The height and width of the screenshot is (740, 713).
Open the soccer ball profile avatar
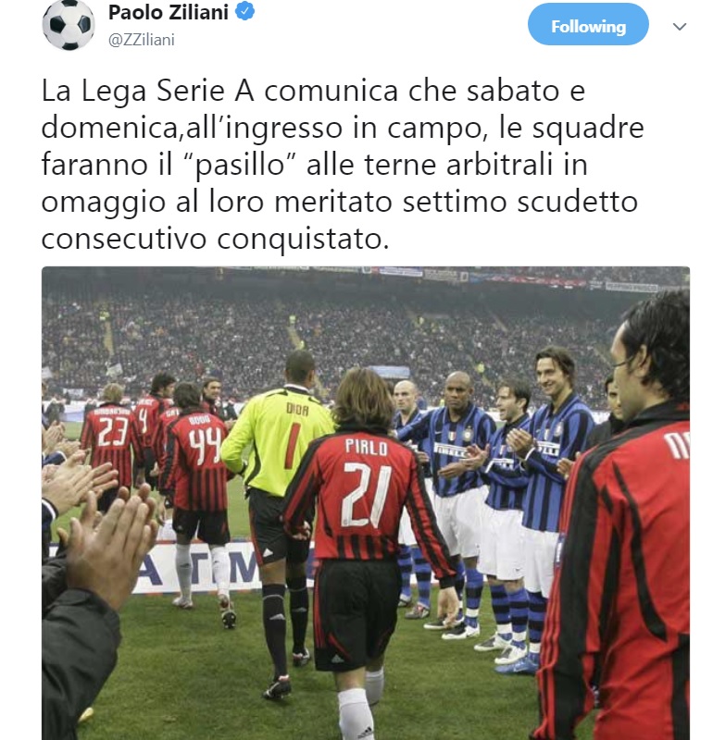click(x=69, y=25)
